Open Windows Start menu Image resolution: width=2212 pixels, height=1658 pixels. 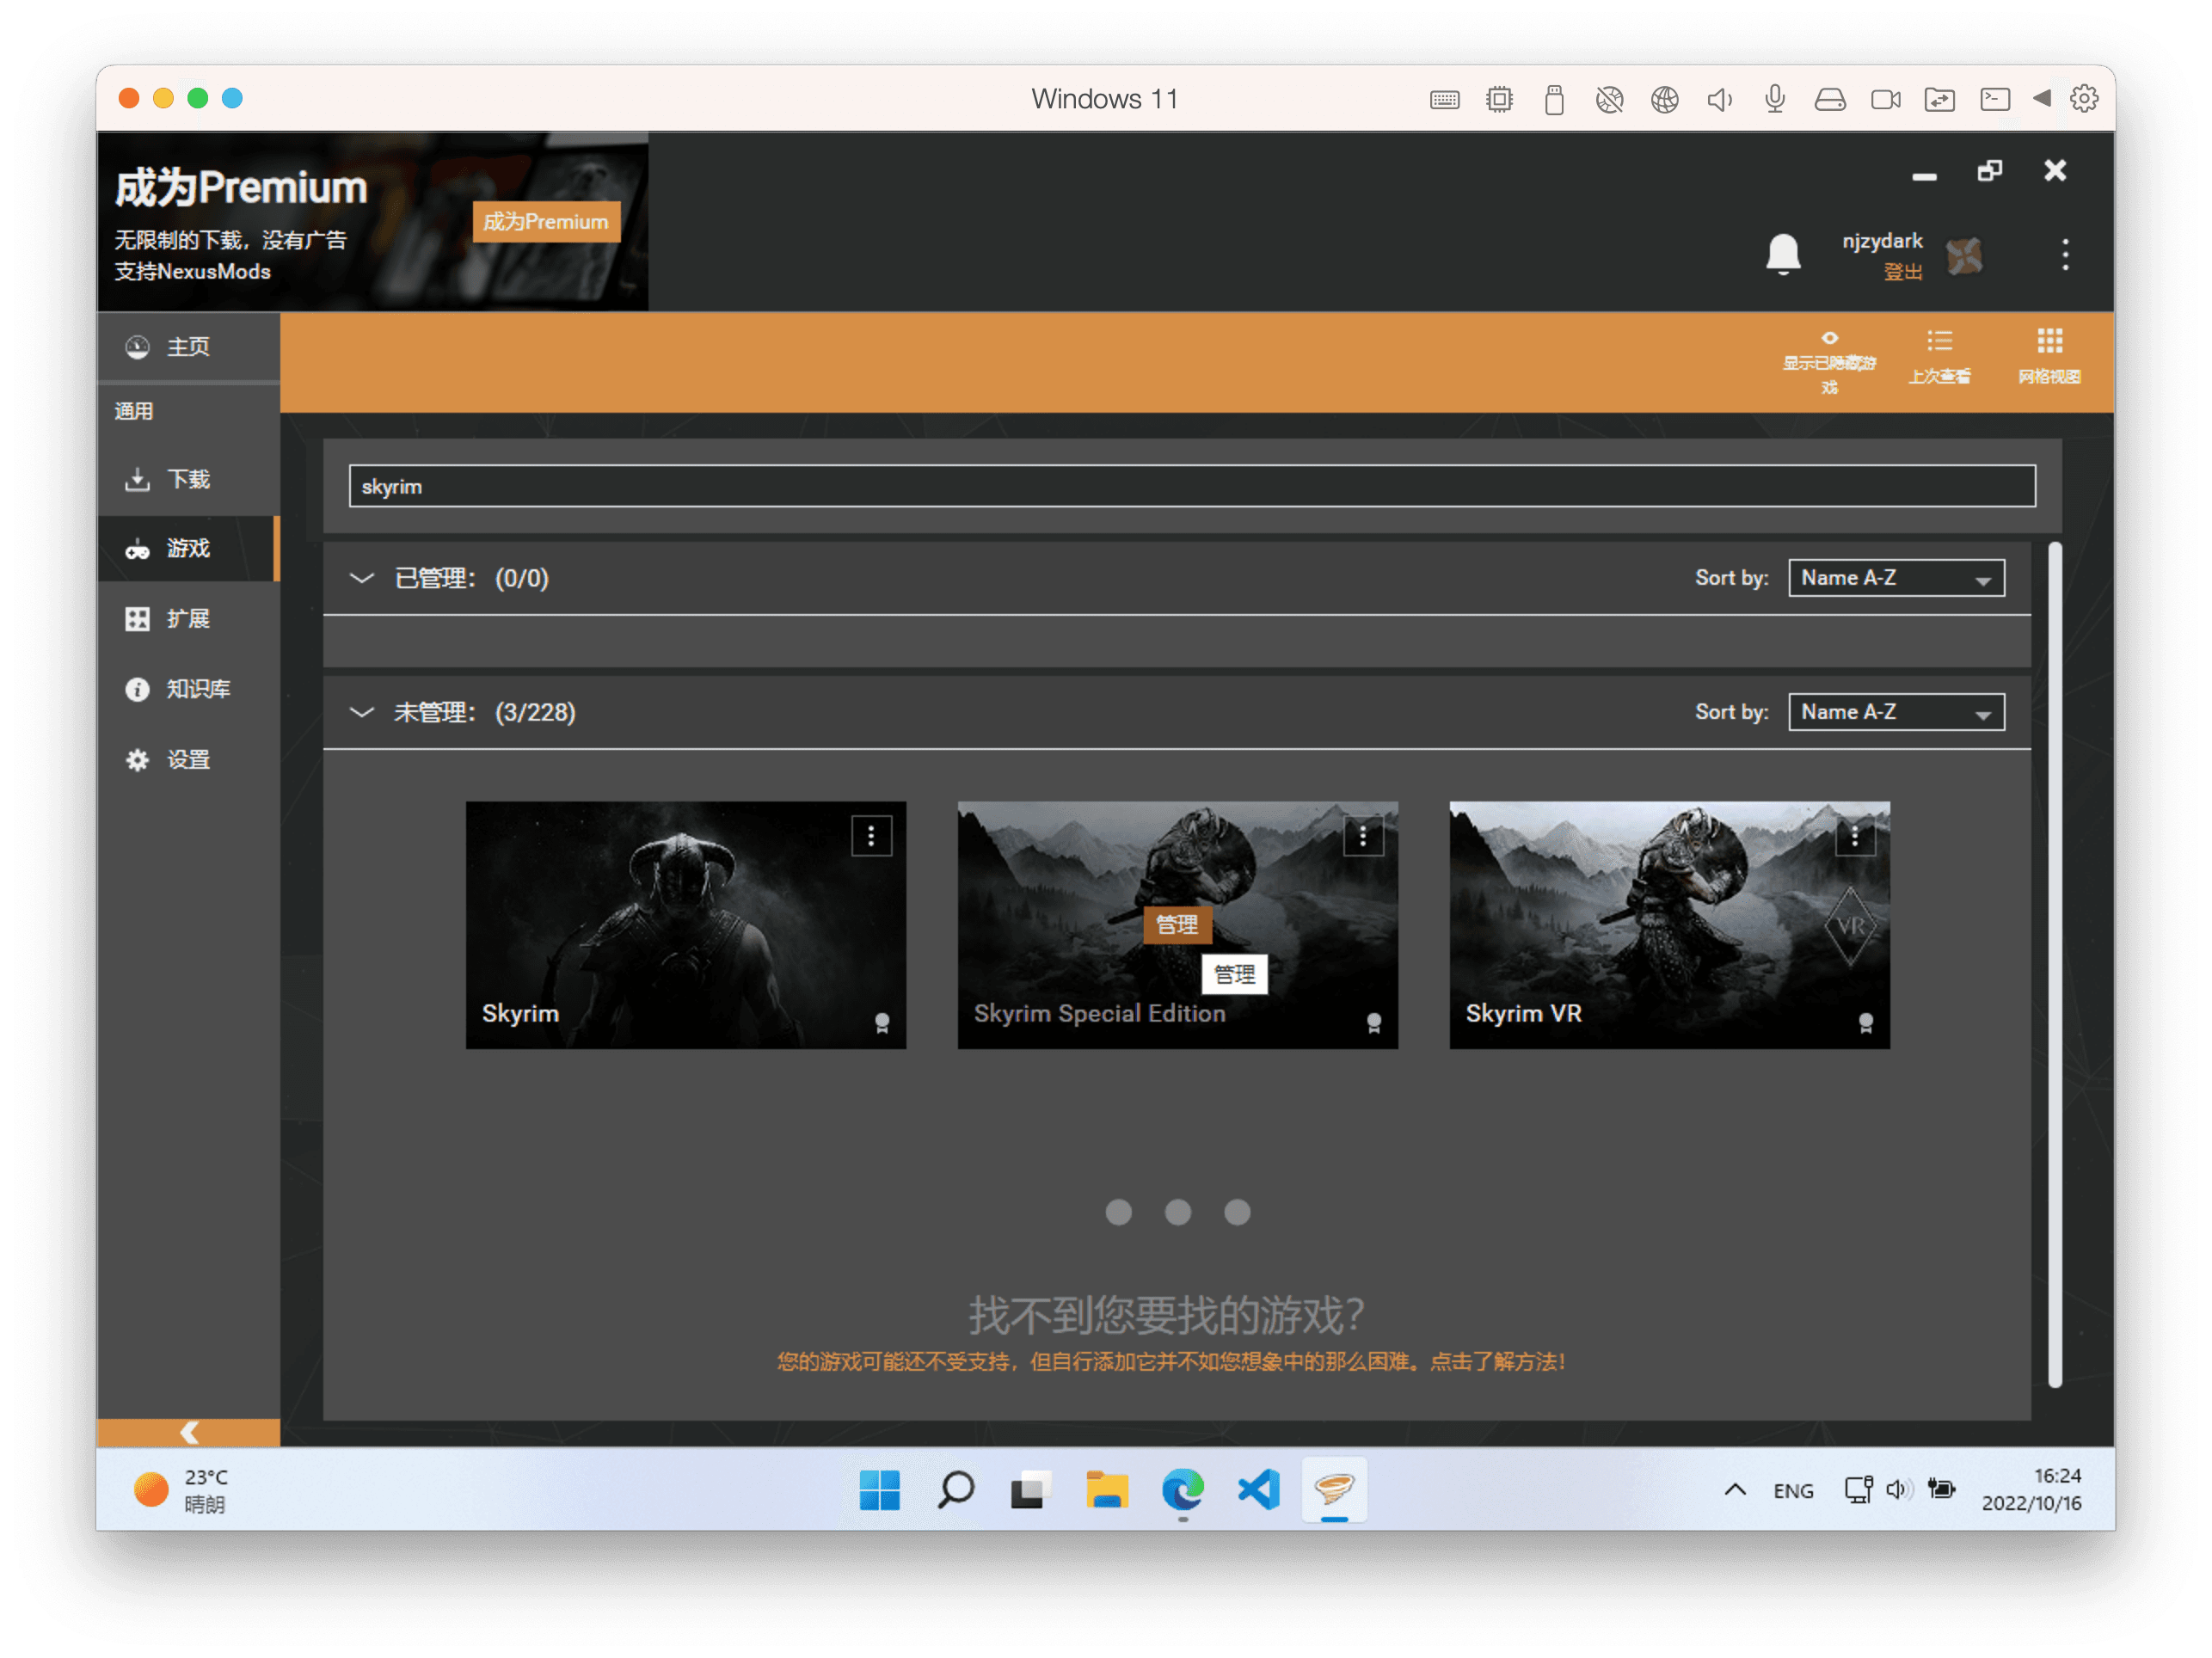pos(879,1490)
